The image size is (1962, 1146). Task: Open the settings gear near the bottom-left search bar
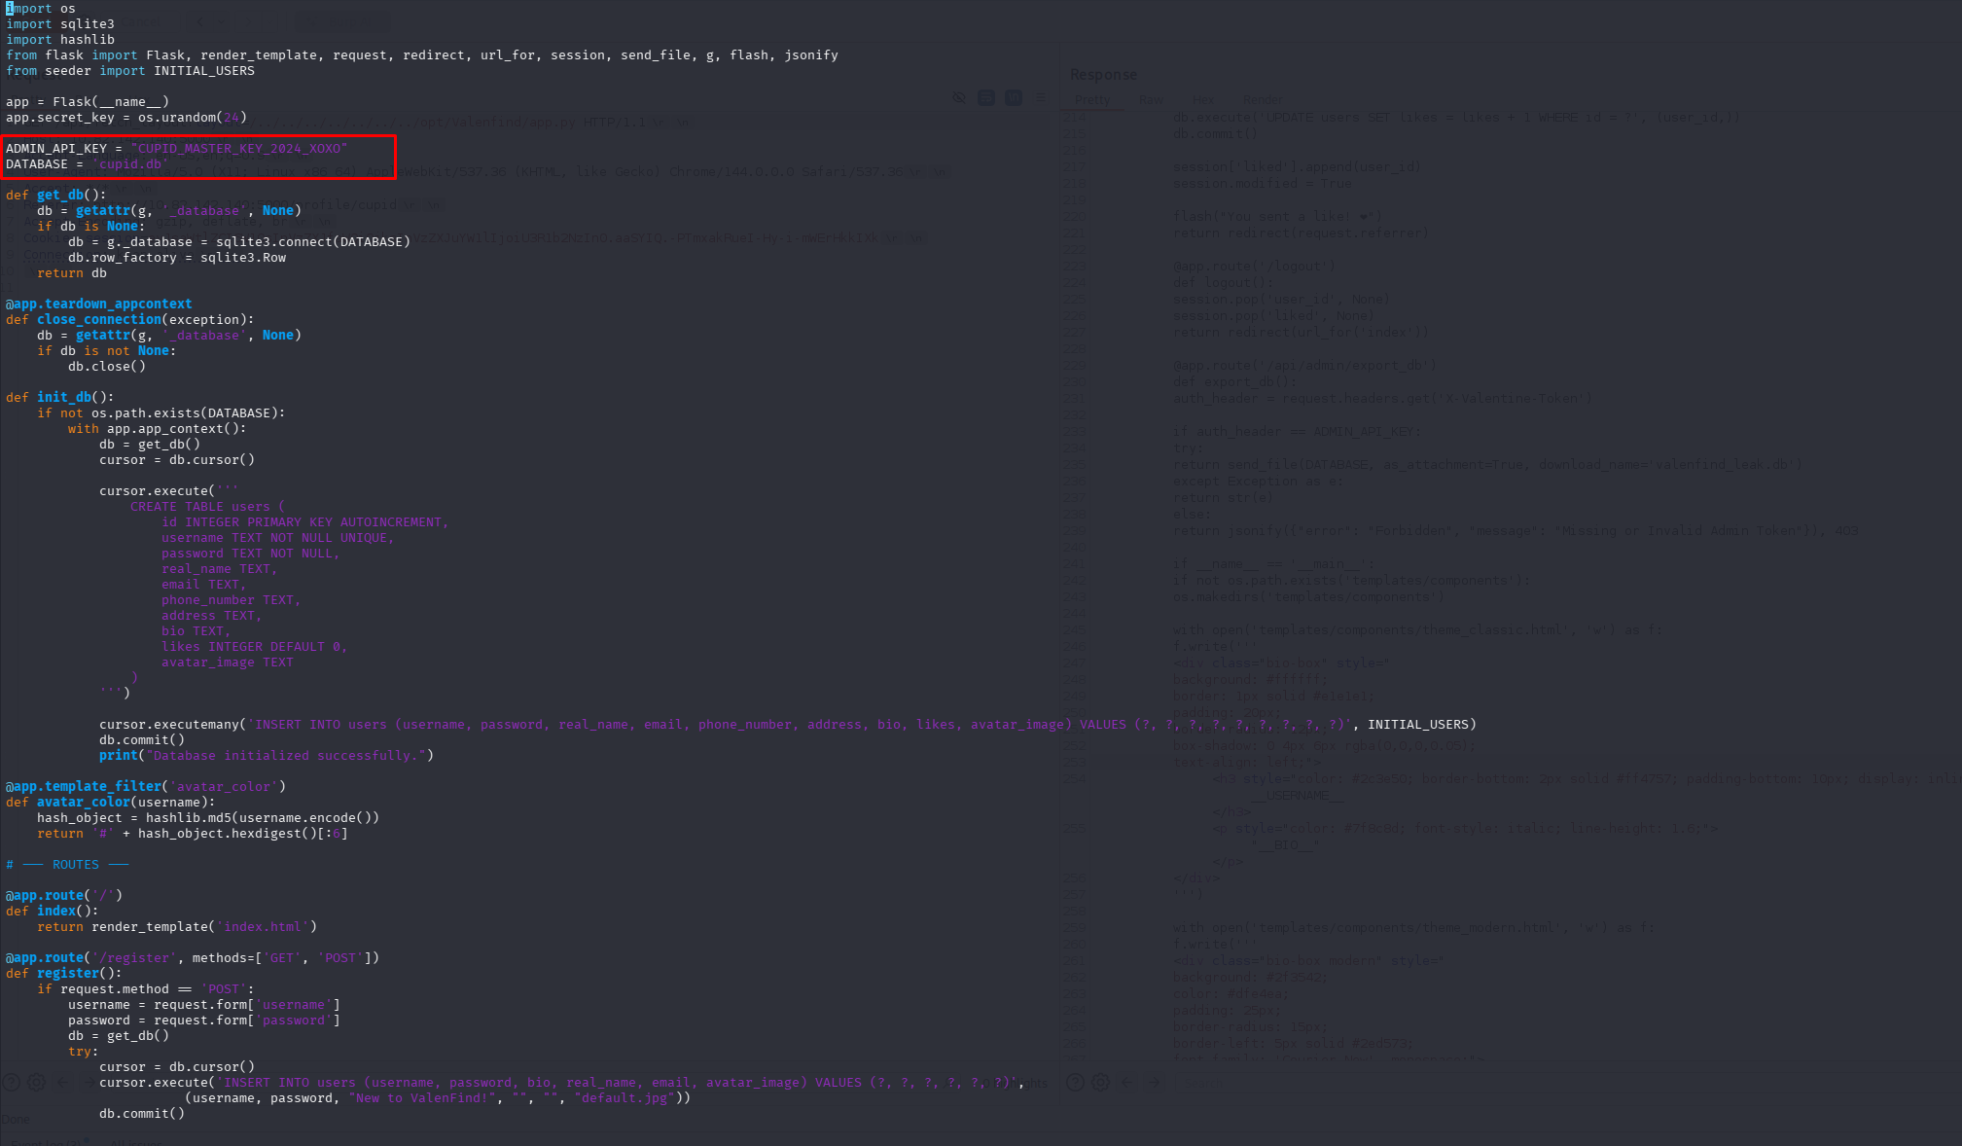[37, 1082]
